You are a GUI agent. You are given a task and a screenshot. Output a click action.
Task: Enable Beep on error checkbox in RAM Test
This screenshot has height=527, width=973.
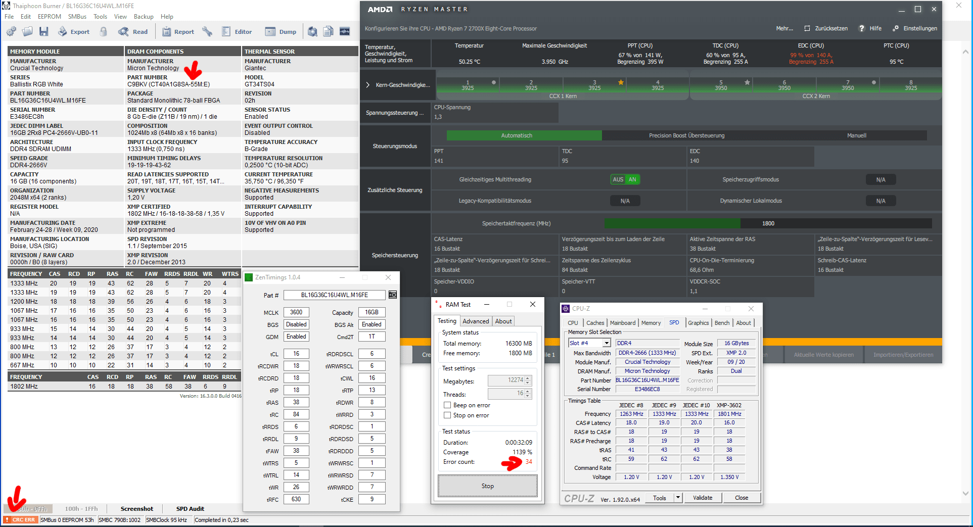click(447, 405)
